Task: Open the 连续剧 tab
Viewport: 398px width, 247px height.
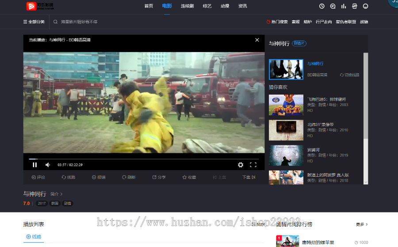Action: click(x=188, y=6)
